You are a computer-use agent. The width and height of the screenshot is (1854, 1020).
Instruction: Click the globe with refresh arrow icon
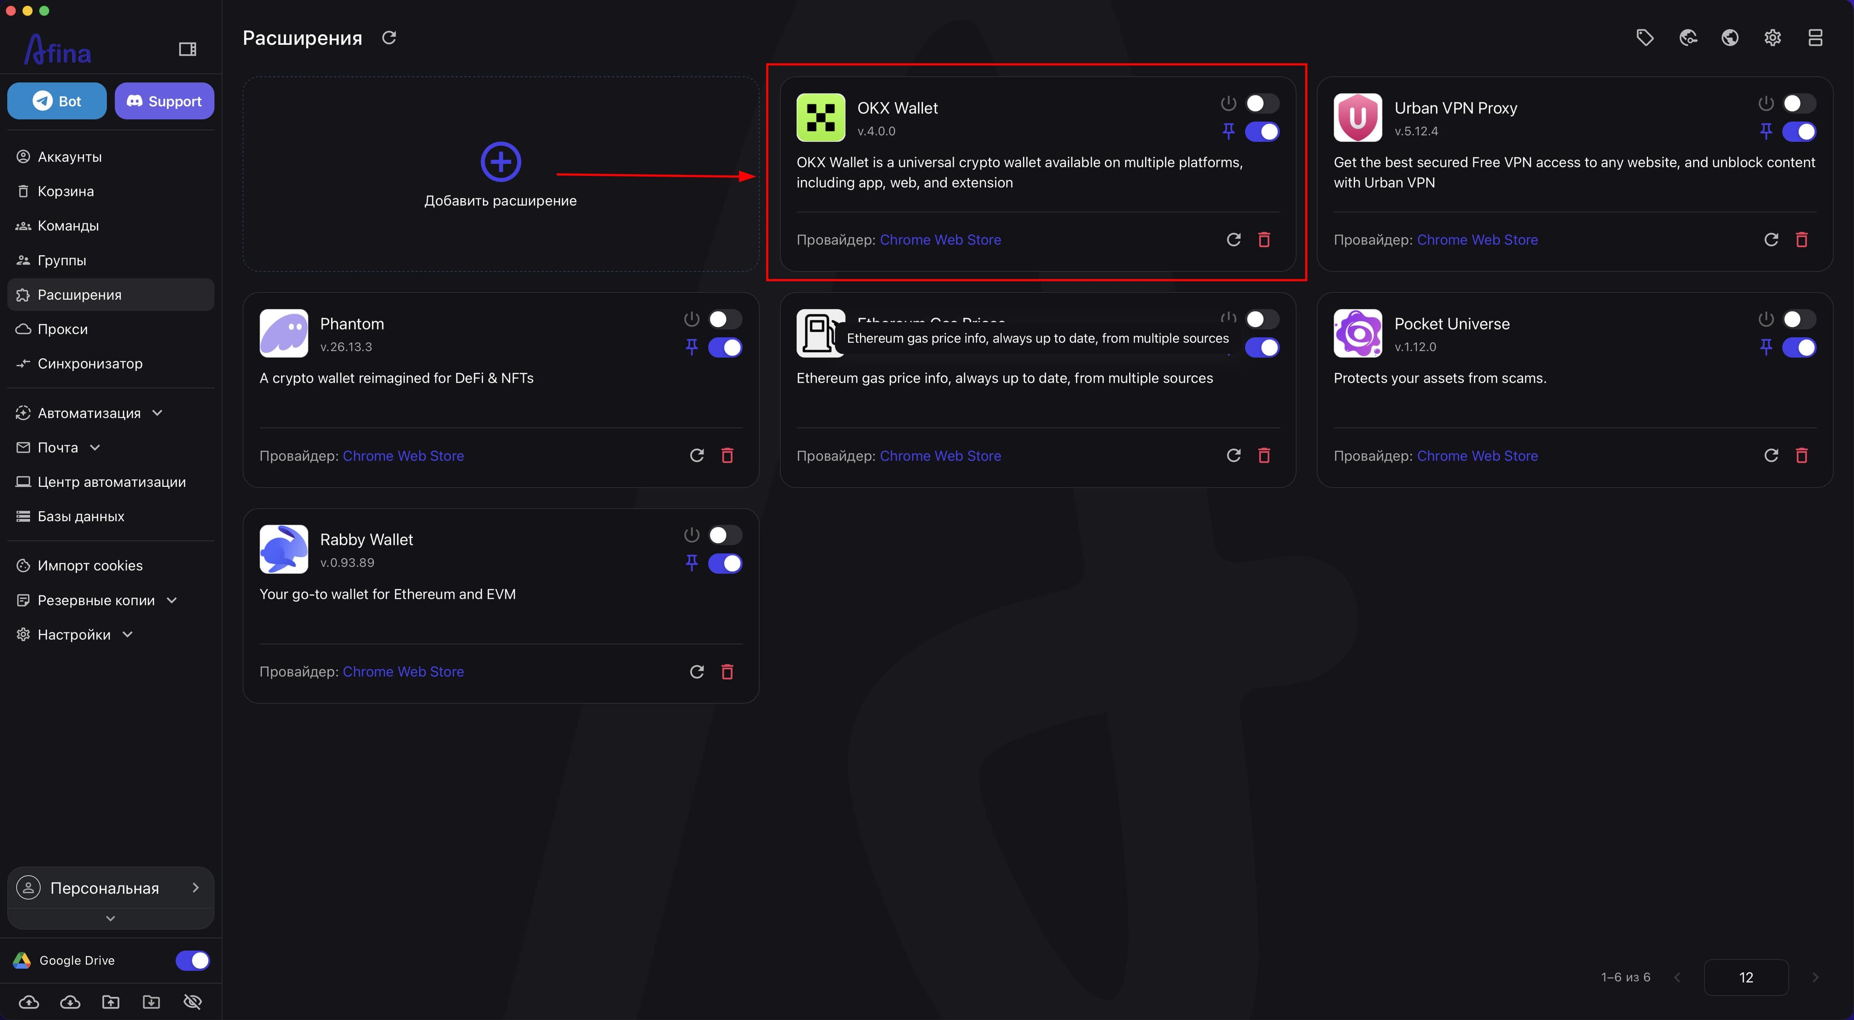coord(1688,38)
